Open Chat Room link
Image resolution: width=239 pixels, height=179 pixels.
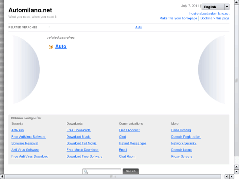pos(127,156)
